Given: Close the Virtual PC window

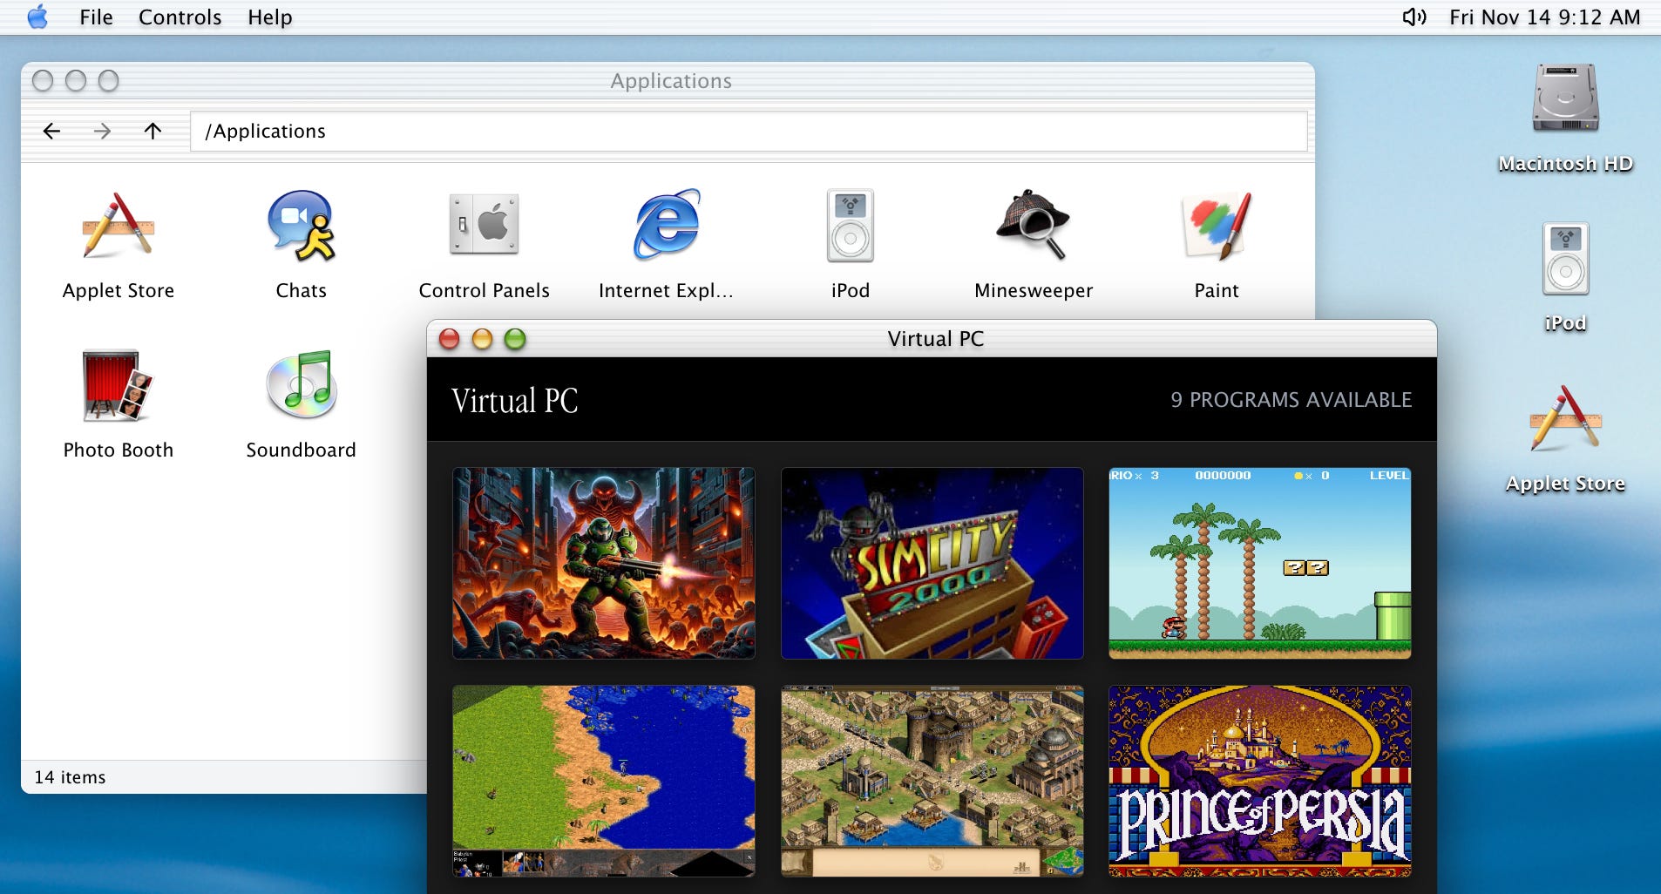Looking at the screenshot, I should tap(449, 339).
